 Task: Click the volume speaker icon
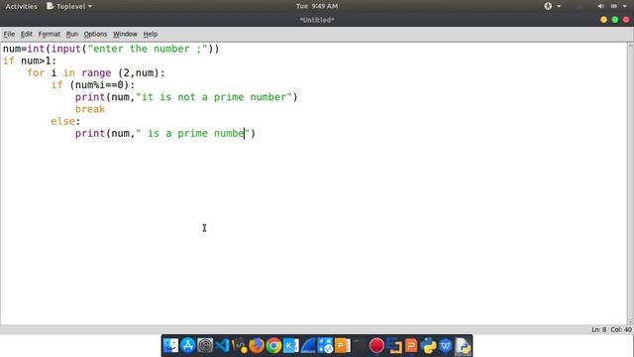[601, 6]
